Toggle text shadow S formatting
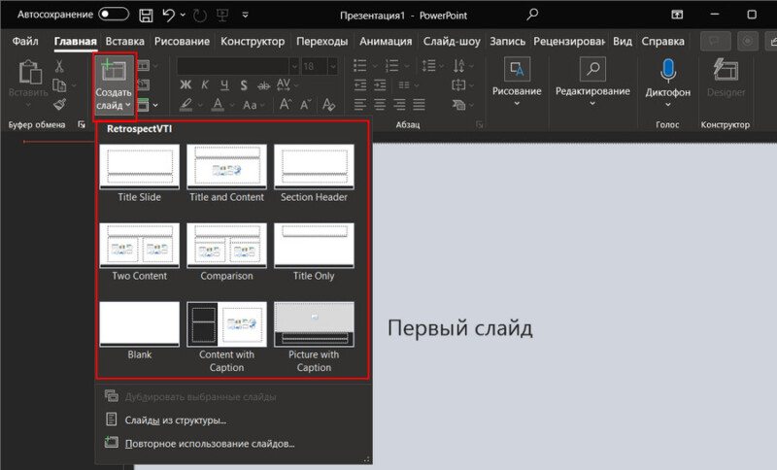Image resolution: width=777 pixels, height=470 pixels. (244, 85)
